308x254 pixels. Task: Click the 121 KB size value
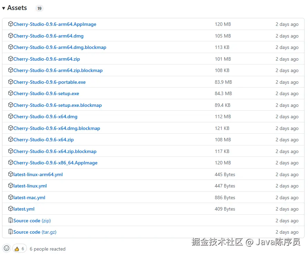point(222,128)
